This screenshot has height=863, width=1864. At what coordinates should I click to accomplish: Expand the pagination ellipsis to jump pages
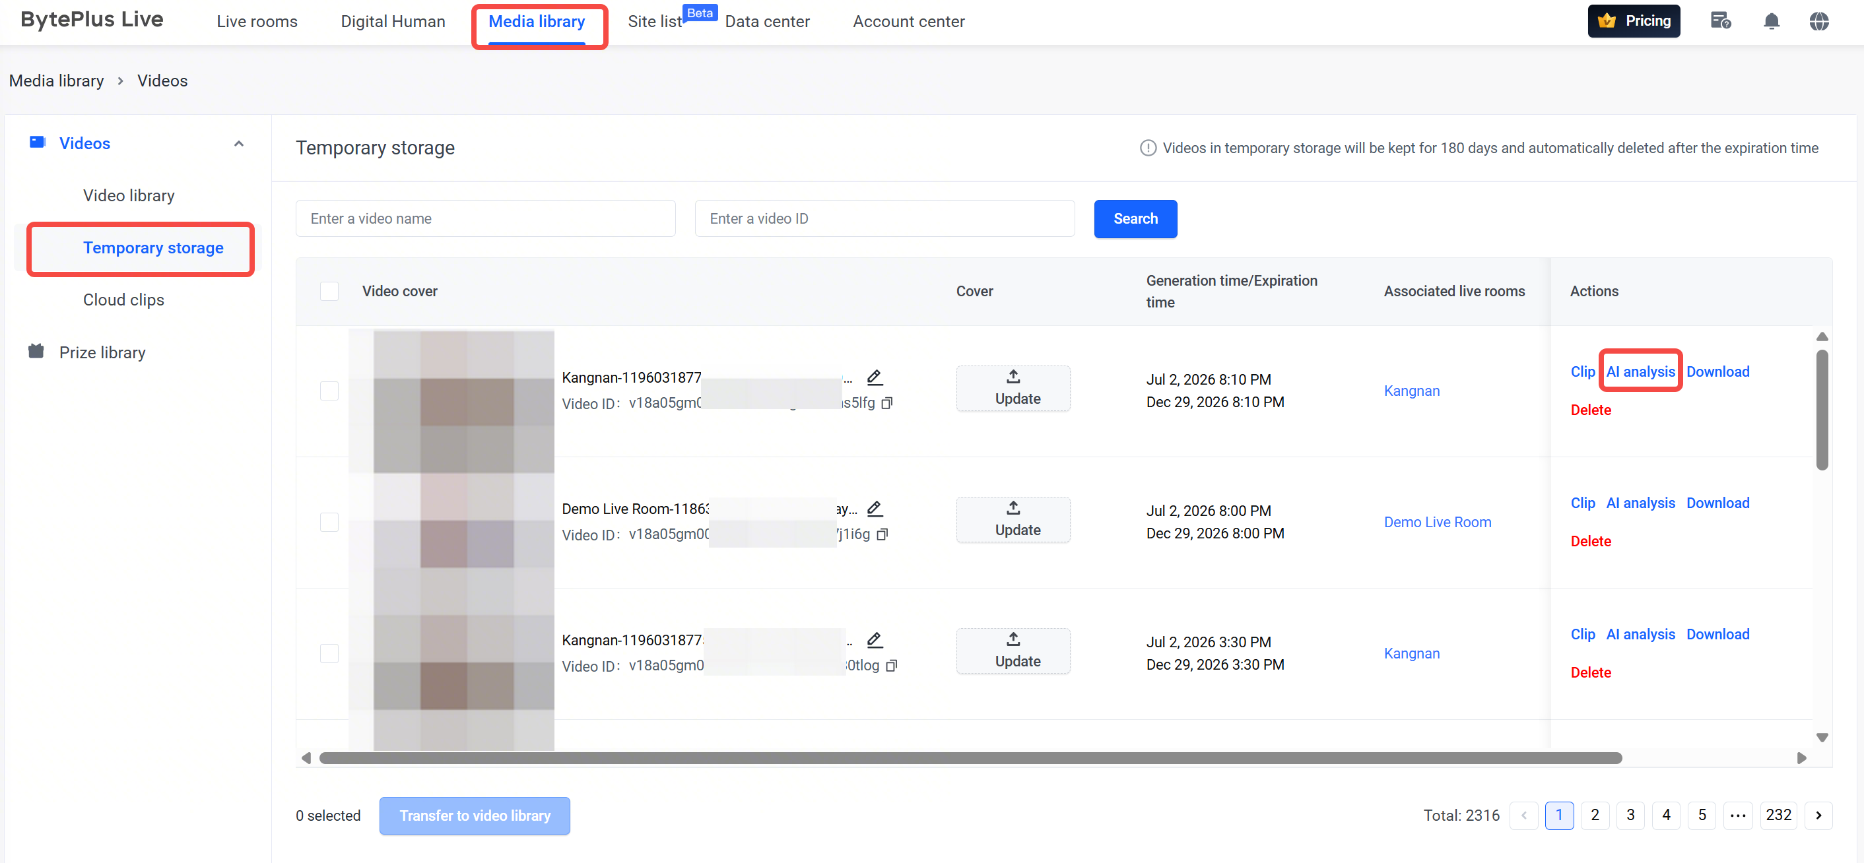1737,815
